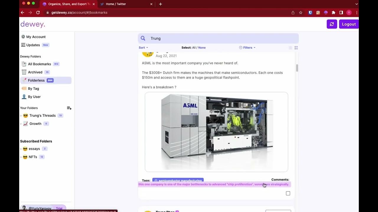The width and height of the screenshot is (378, 212).
Task: Open the subscribed essays folder
Action: pos(34,149)
